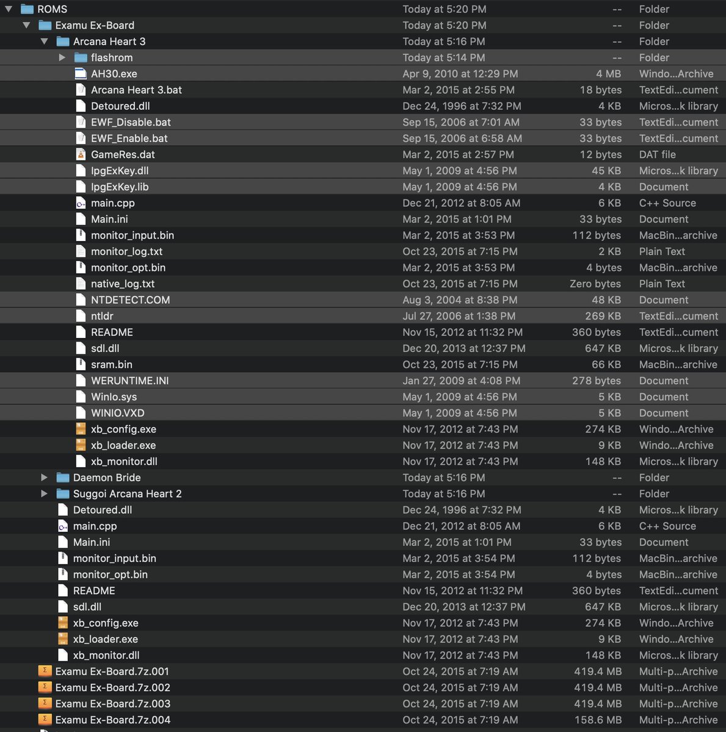Expand the Suggoi Arcana Heart 2 folder

pyautogui.click(x=44, y=493)
